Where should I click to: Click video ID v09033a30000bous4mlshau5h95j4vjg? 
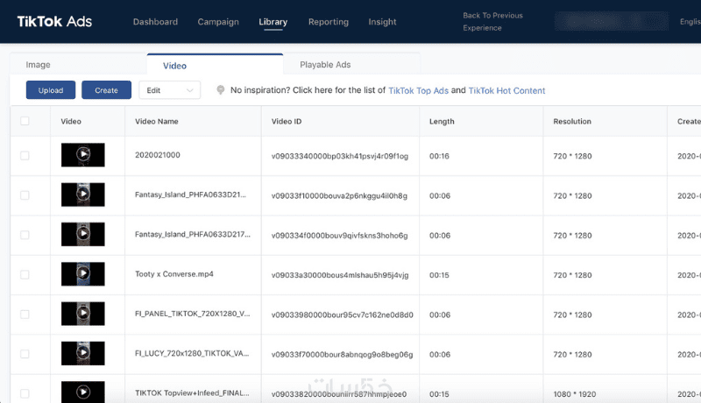click(x=340, y=275)
